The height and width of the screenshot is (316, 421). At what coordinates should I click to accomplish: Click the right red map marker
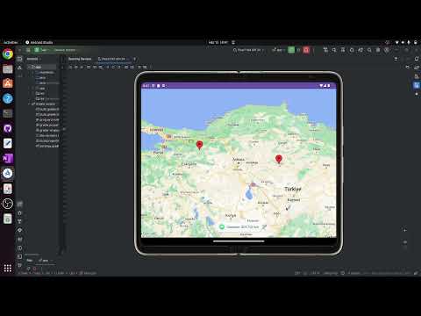(x=279, y=159)
